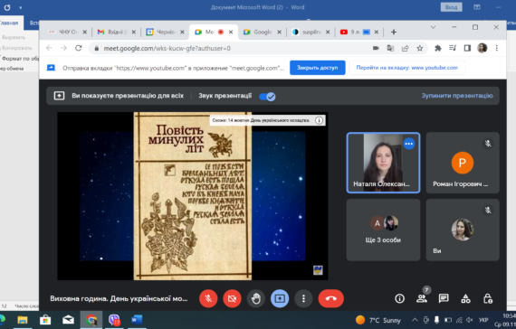
Task: Open meeting details info icon
Action: (x=399, y=298)
